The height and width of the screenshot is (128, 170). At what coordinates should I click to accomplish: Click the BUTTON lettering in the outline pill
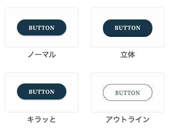pos(128,93)
